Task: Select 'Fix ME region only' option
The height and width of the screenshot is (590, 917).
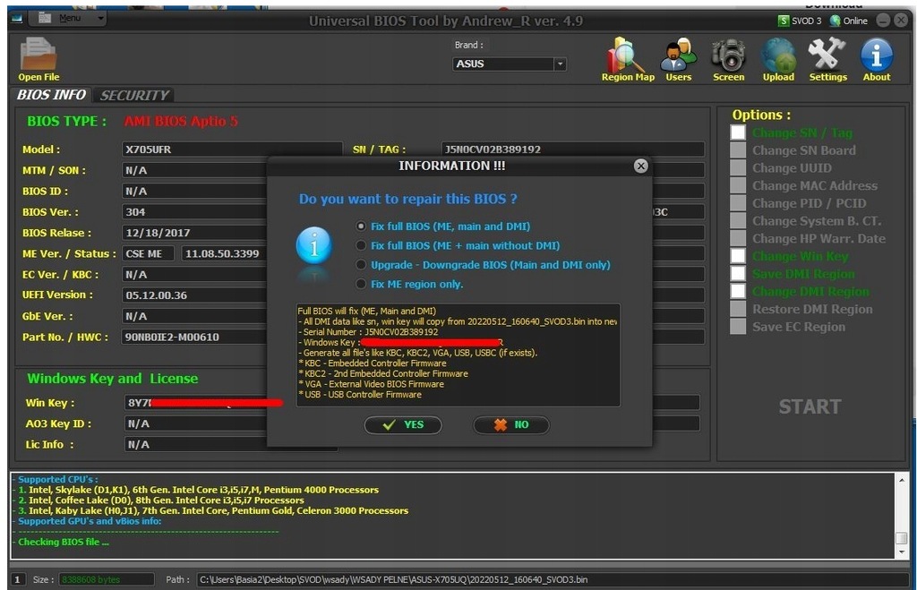Action: tap(361, 284)
